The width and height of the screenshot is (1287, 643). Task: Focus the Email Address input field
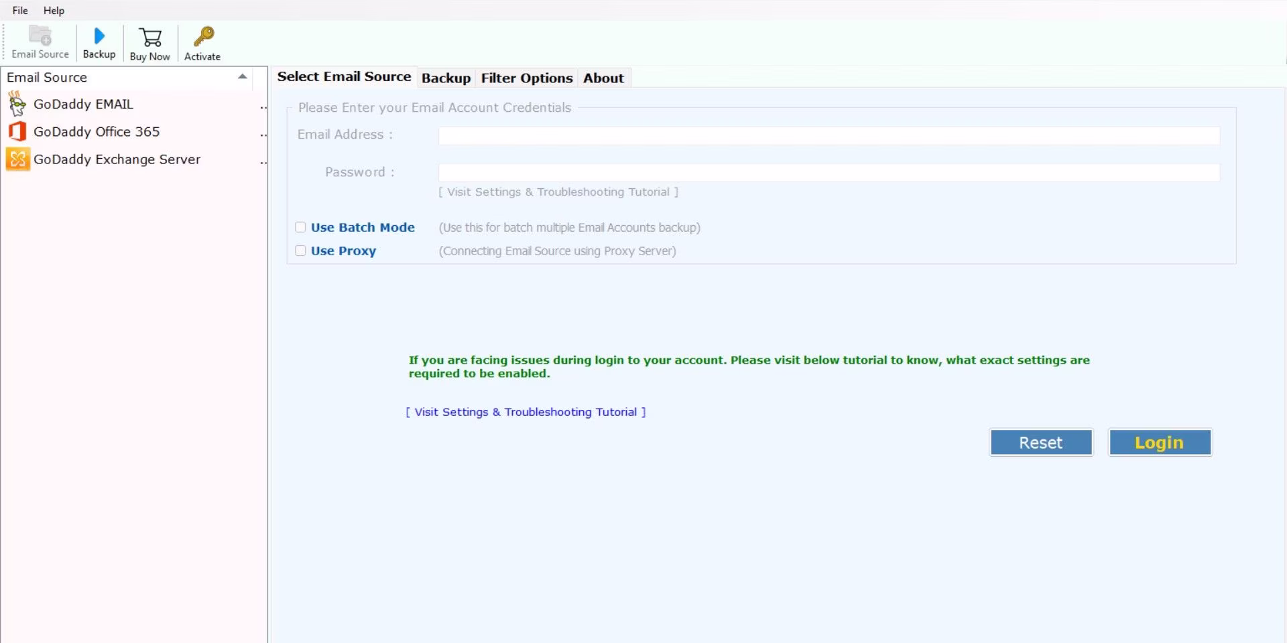click(x=829, y=135)
